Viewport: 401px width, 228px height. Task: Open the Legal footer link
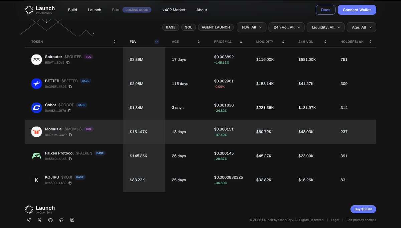(x=335, y=220)
